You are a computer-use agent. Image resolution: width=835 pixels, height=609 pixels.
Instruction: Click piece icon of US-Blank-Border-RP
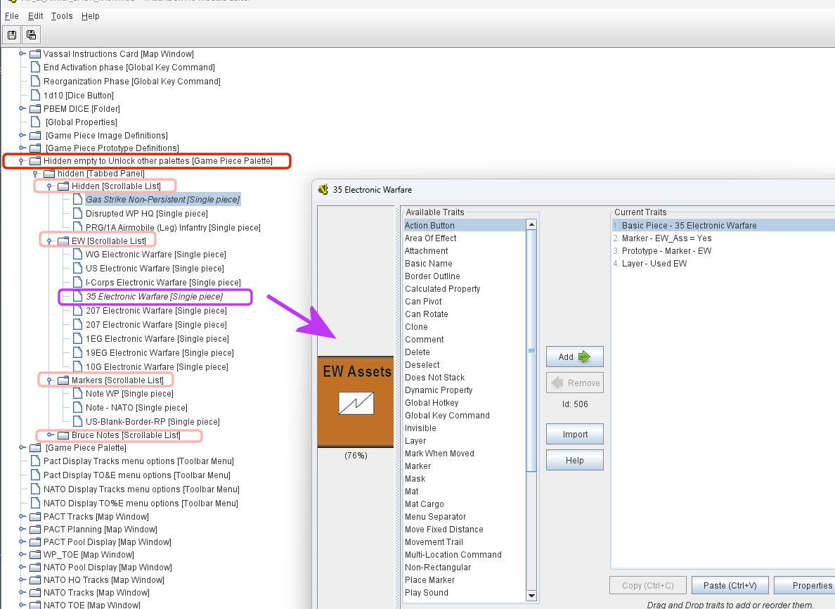(x=77, y=421)
